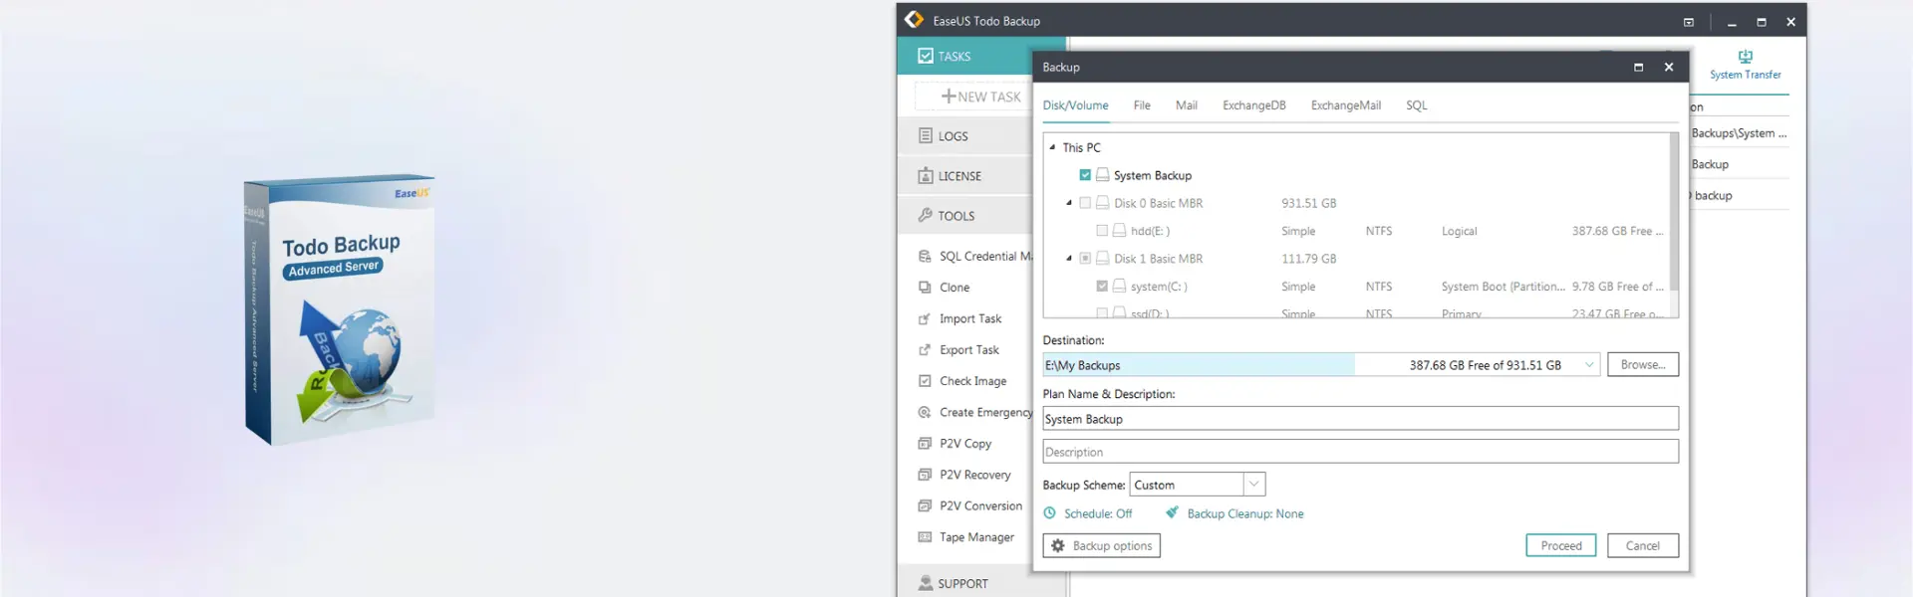Viewport: 1913px width, 597px height.
Task: Open the LOGS section
Action: pyautogui.click(x=964, y=136)
